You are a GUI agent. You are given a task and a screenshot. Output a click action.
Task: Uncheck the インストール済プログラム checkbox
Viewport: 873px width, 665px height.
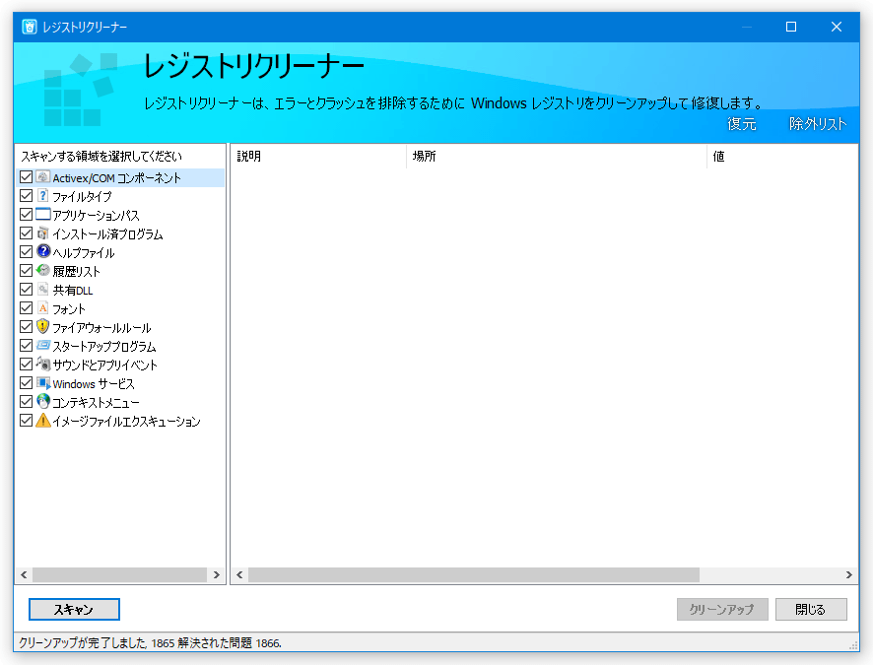tap(26, 233)
